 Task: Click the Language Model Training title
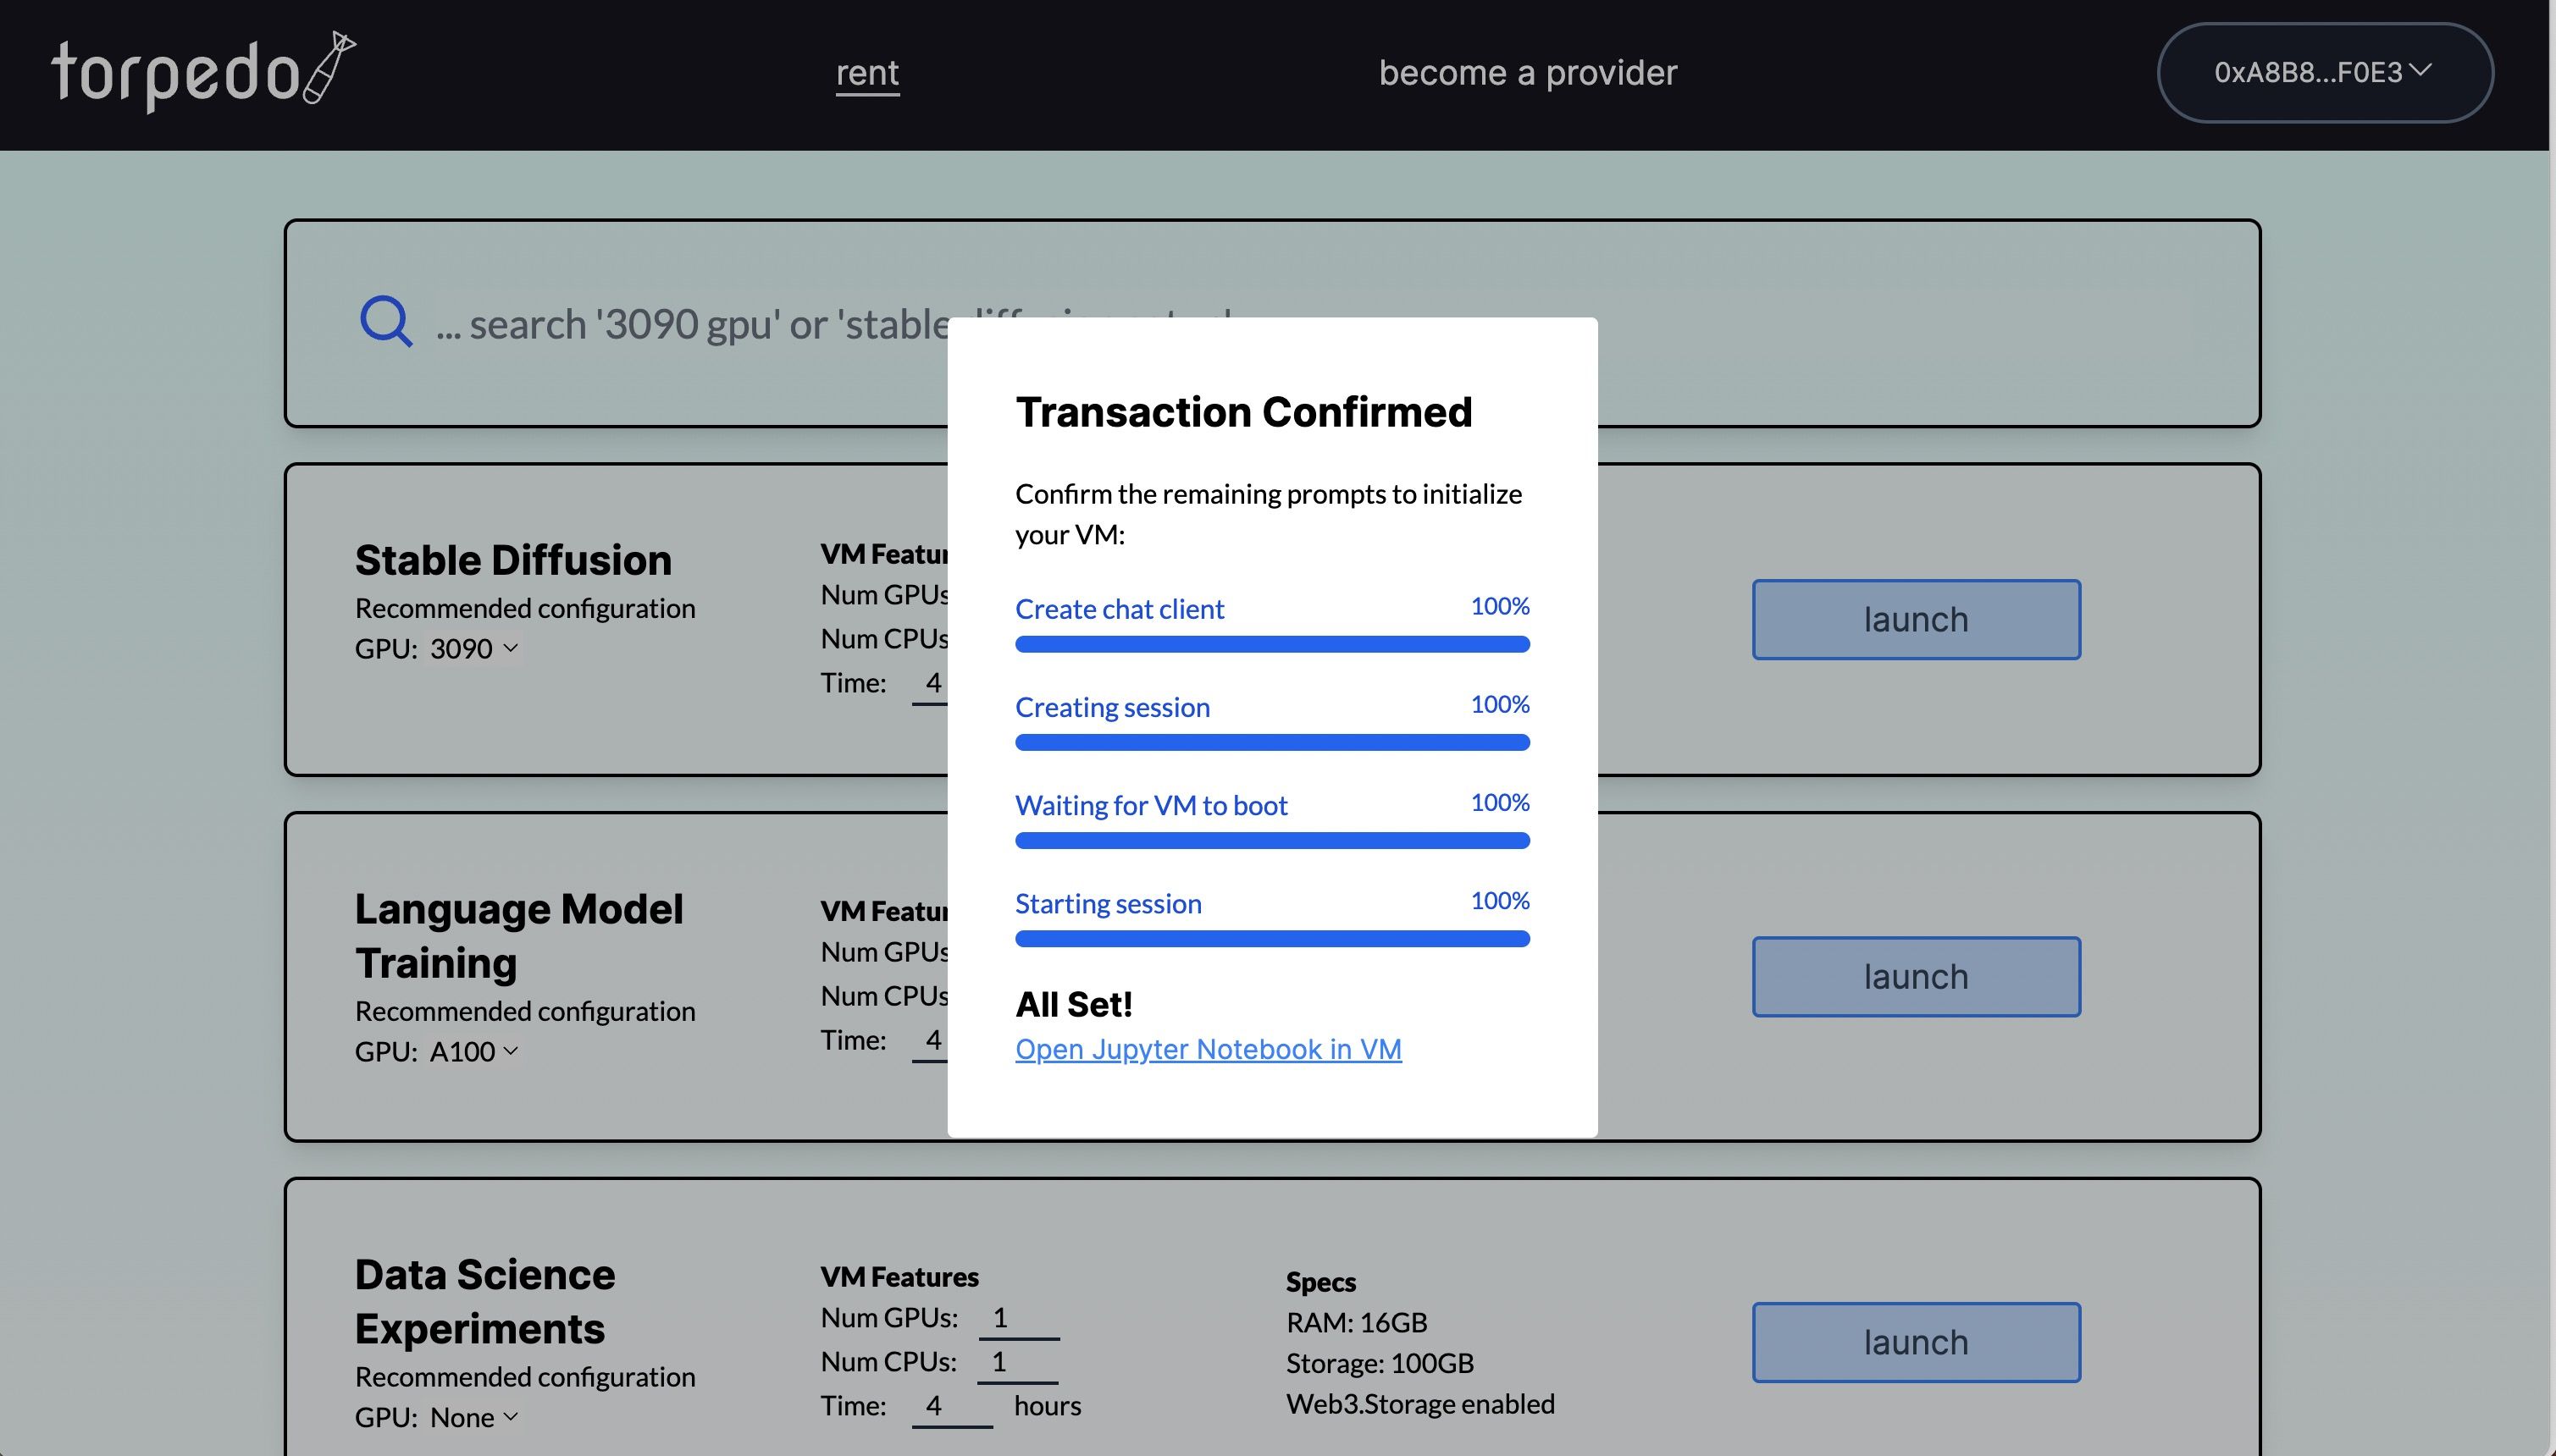tap(519, 936)
